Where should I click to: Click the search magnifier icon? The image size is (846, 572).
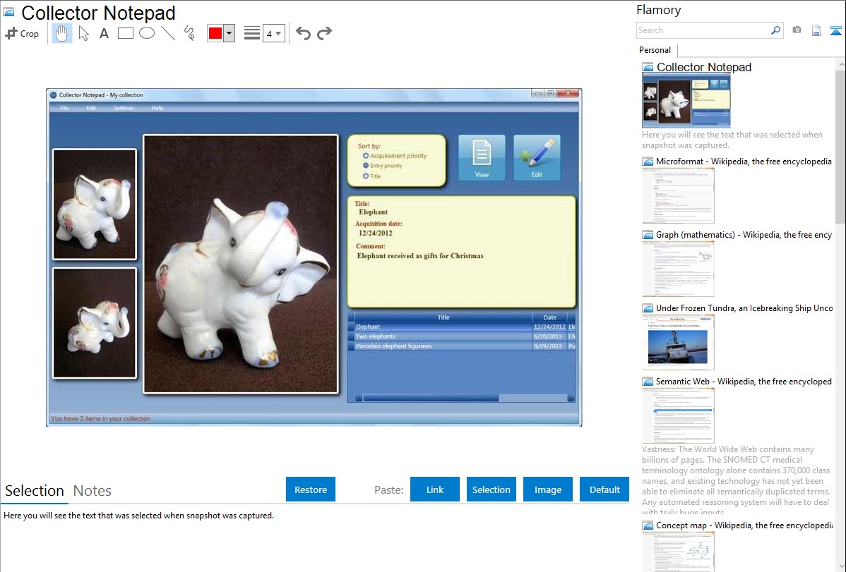(776, 30)
